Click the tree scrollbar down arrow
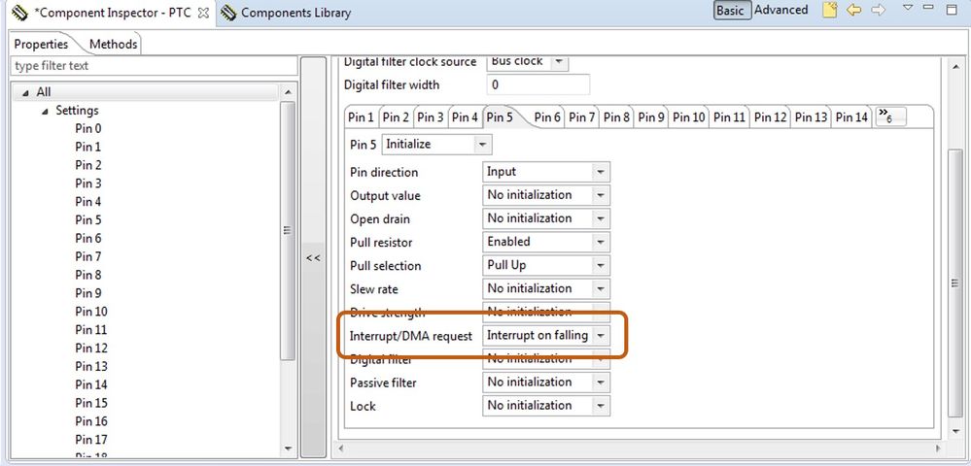The image size is (971, 466). [x=288, y=449]
